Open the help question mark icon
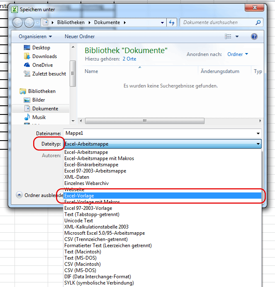Viewport: 275px width, 287px height. click(x=254, y=36)
